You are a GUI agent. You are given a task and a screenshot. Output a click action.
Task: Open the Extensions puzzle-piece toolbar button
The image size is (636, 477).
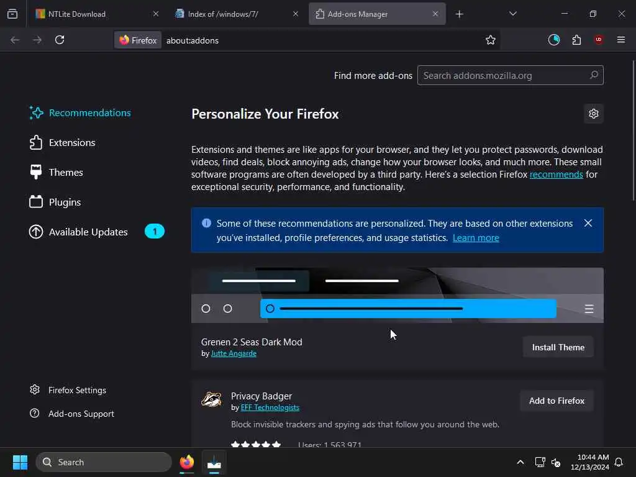[x=576, y=40]
